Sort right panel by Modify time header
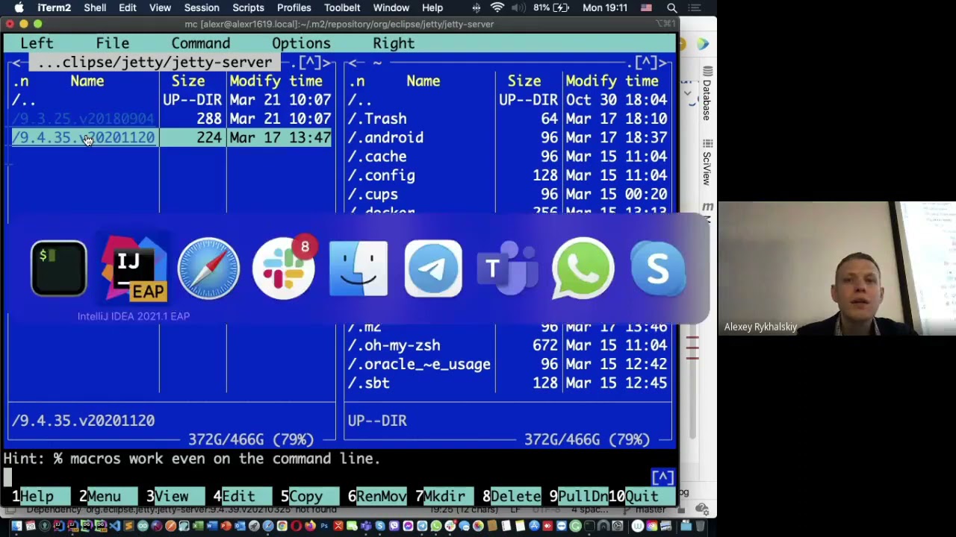Screen dimensions: 956x537 pyautogui.click(x=612, y=81)
